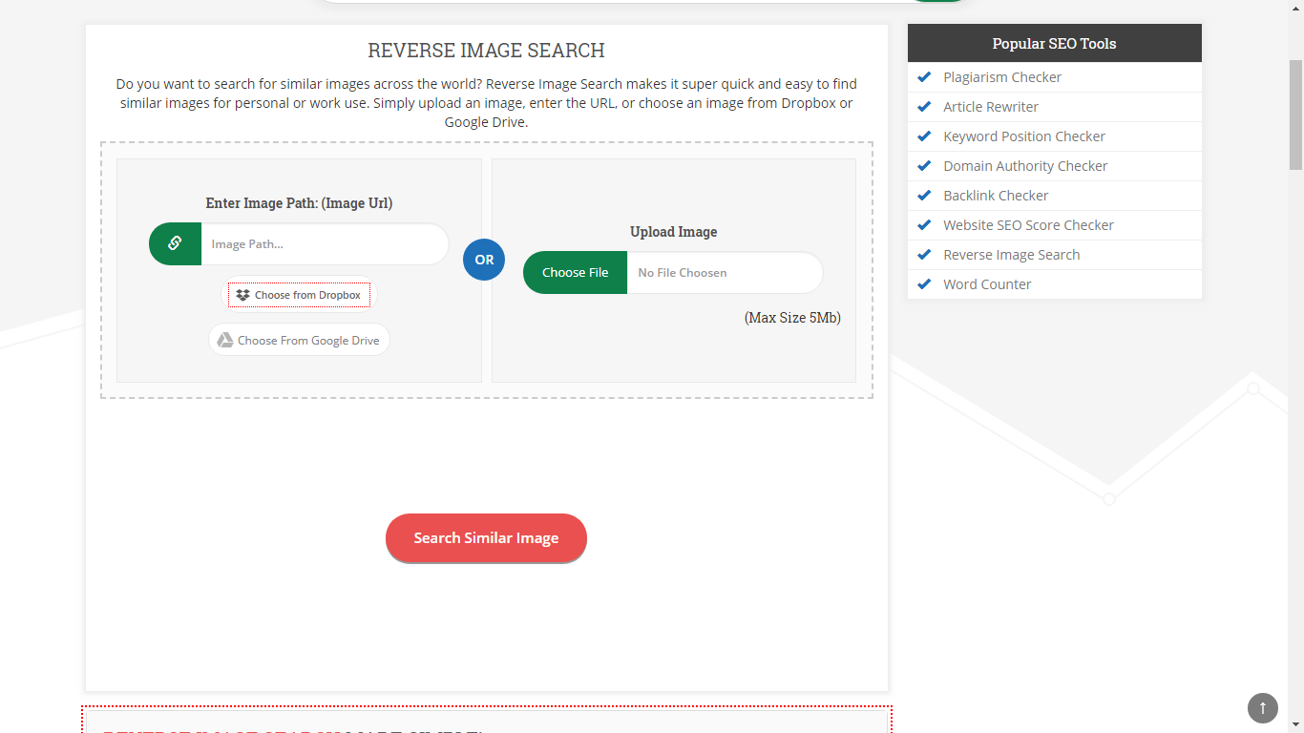This screenshot has width=1304, height=733.
Task: Click the scroll-to-top arrow icon
Action: (x=1262, y=707)
